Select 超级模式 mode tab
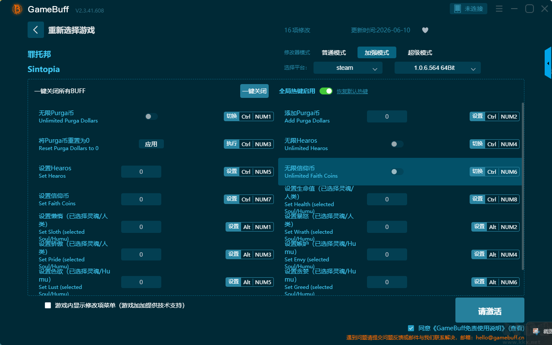This screenshot has width=552, height=345. point(420,53)
